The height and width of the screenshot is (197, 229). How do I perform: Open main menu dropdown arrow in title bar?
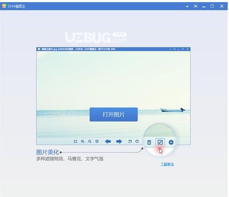pos(187,7)
